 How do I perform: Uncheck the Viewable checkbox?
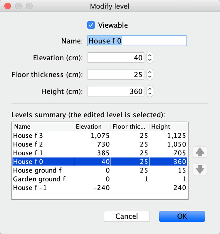91,25
